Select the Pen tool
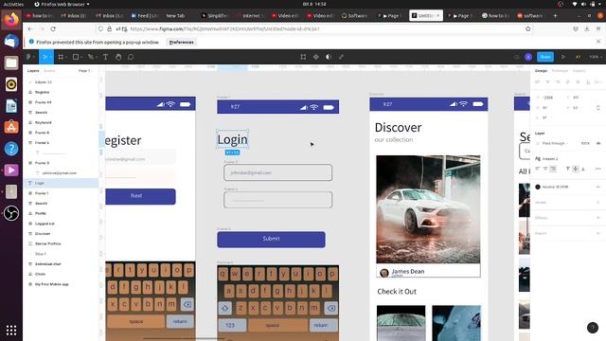This screenshot has height=341, width=606. 91,57
